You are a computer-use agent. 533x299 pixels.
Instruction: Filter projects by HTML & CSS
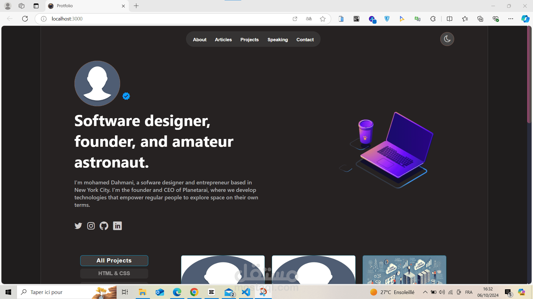point(114,273)
